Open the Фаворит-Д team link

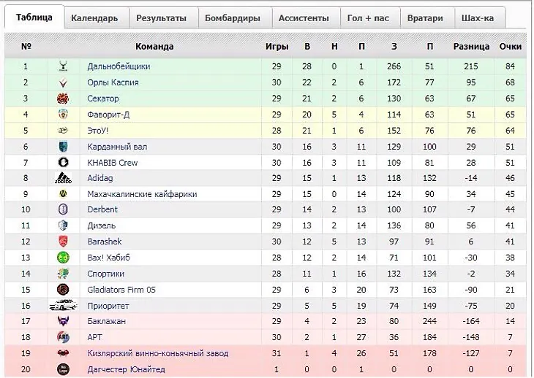pyautogui.click(x=109, y=115)
